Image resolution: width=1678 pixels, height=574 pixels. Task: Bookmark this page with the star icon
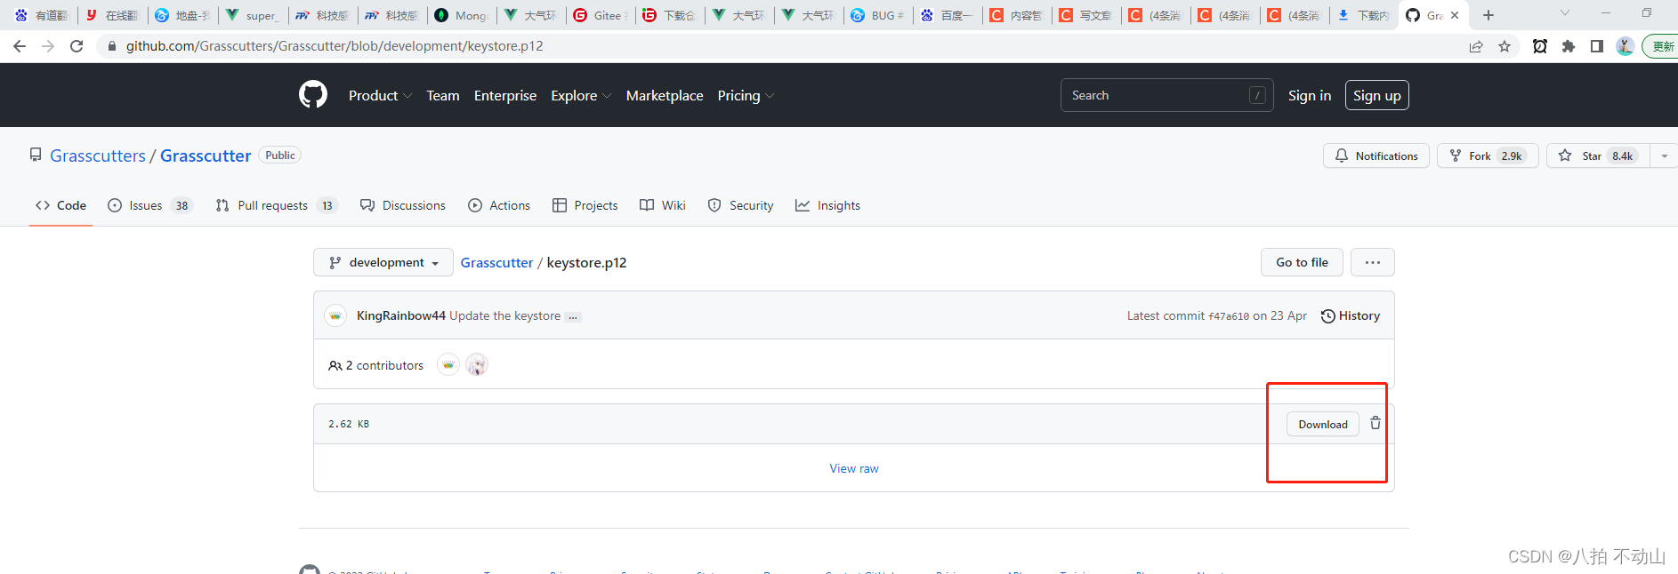pos(1505,46)
